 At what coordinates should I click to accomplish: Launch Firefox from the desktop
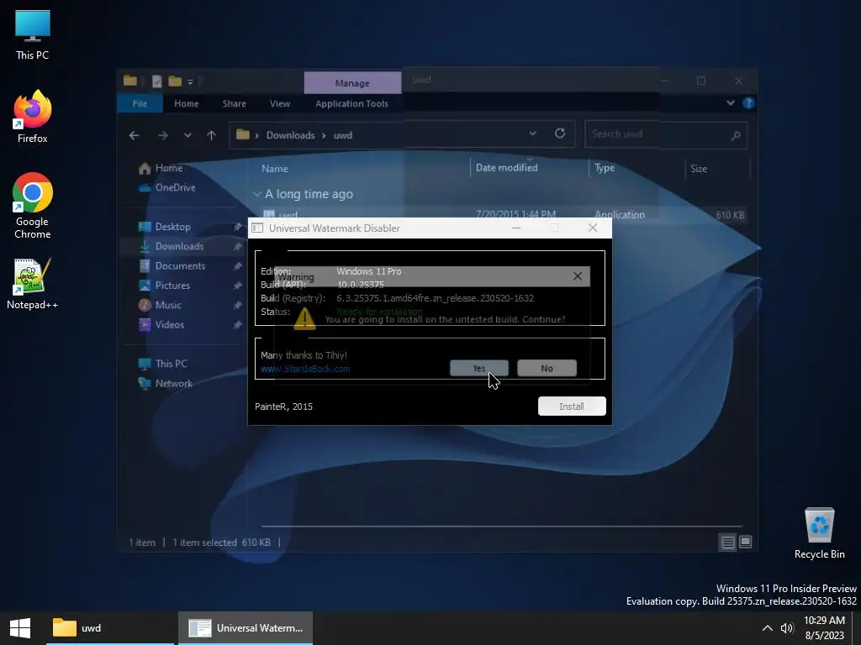click(33, 117)
